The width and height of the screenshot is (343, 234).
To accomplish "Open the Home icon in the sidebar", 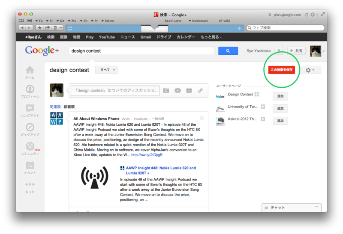I will pos(30,70).
